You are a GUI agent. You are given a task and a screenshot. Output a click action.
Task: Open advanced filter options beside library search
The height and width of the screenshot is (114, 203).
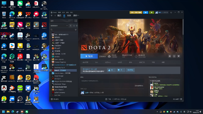click(76, 30)
